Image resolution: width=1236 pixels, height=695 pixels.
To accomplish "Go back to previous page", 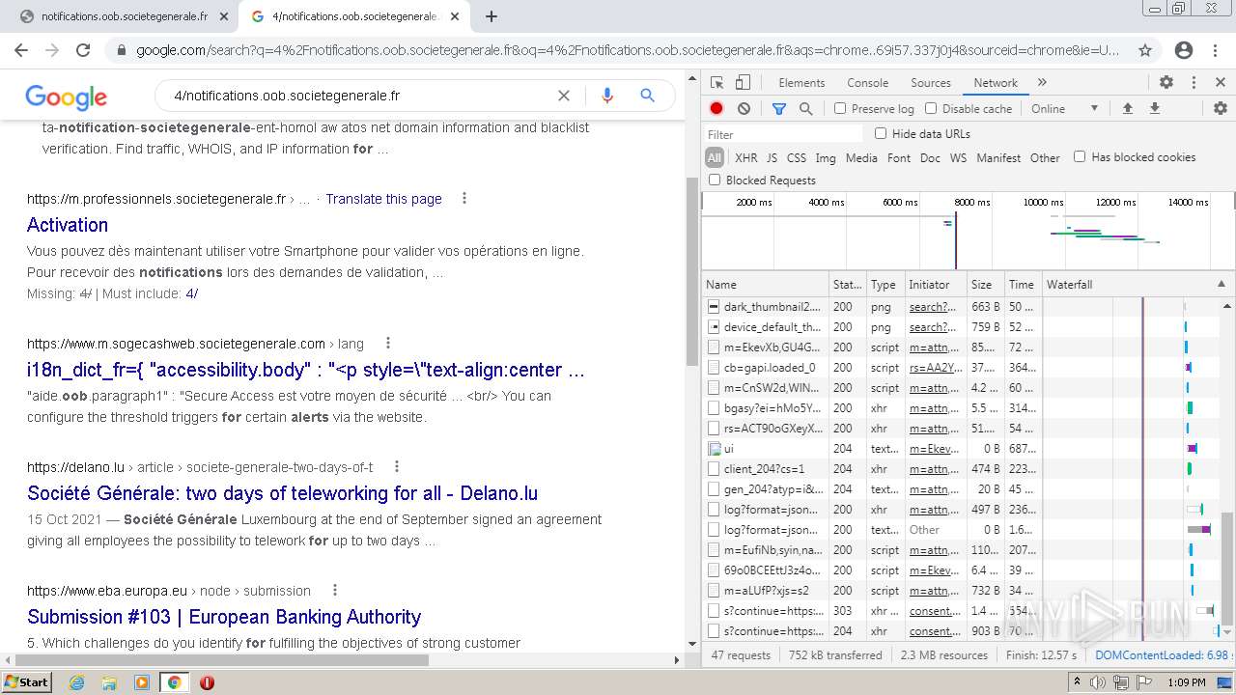I will coord(22,50).
